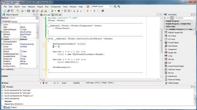The image size is (197, 110).
Task: Click the New LiveBinding link
Action: pyautogui.click(x=8, y=69)
